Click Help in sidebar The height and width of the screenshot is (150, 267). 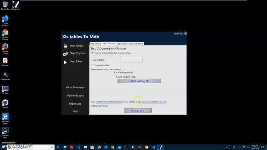pyautogui.click(x=75, y=111)
